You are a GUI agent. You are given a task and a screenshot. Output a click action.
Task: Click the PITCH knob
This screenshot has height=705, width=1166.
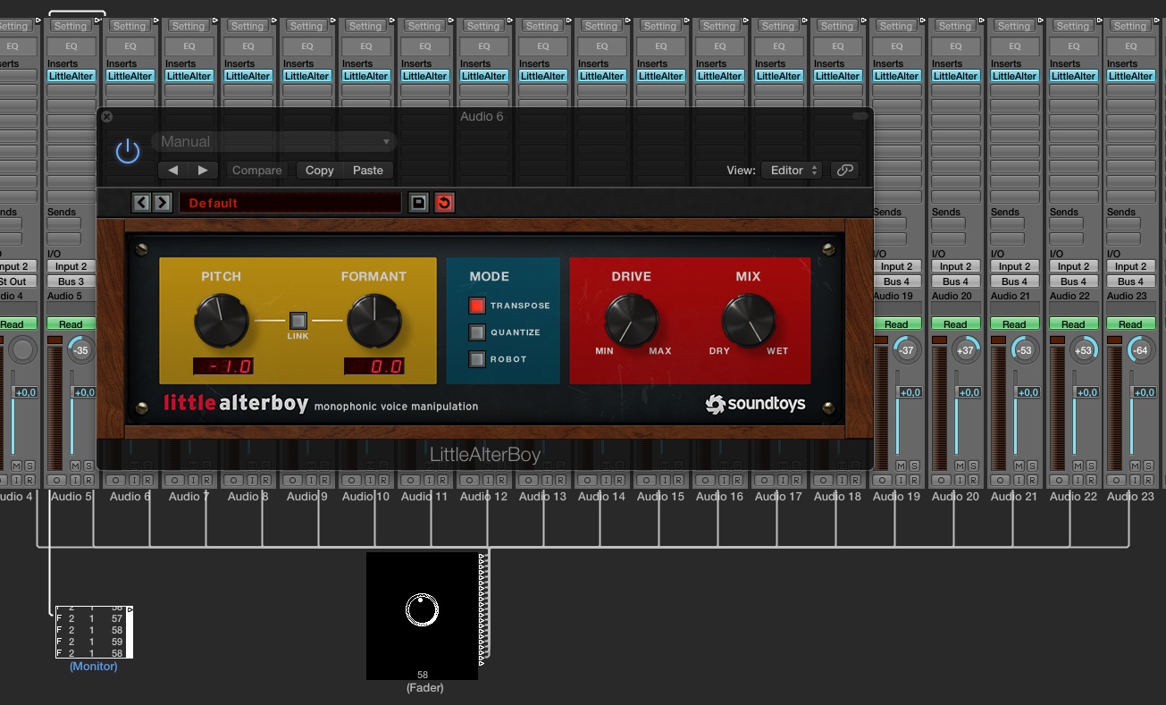click(x=222, y=321)
